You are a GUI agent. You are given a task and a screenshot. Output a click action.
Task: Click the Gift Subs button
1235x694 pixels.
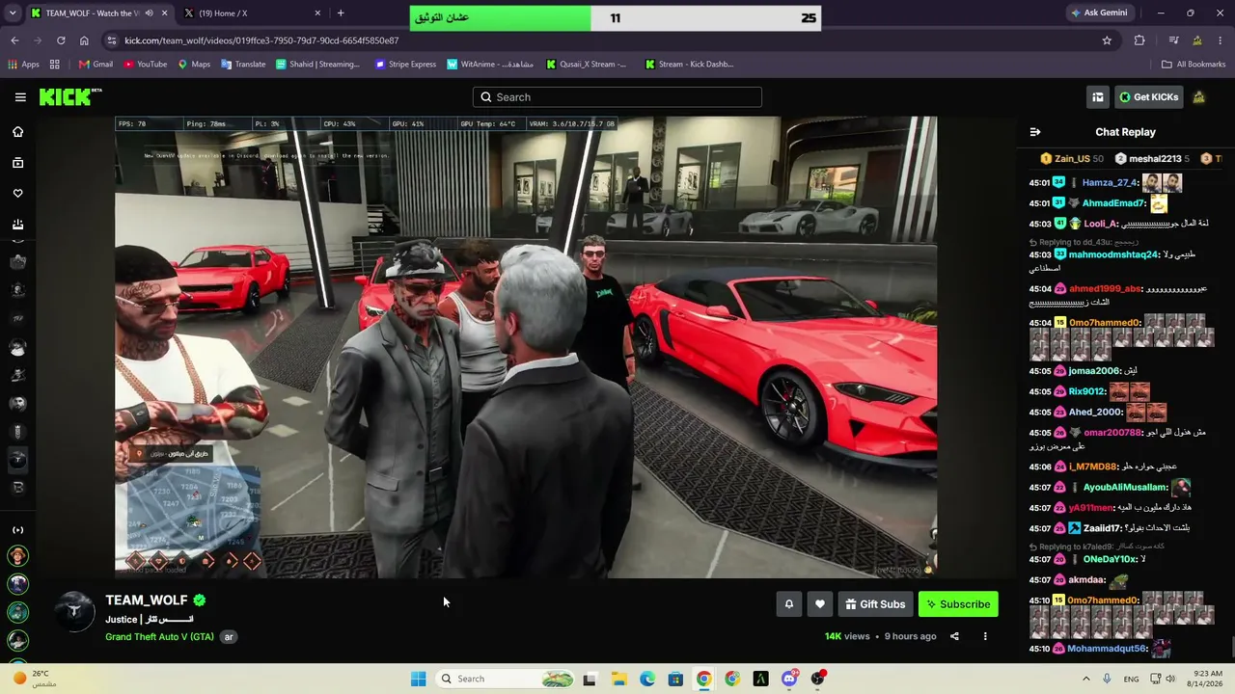(x=875, y=604)
